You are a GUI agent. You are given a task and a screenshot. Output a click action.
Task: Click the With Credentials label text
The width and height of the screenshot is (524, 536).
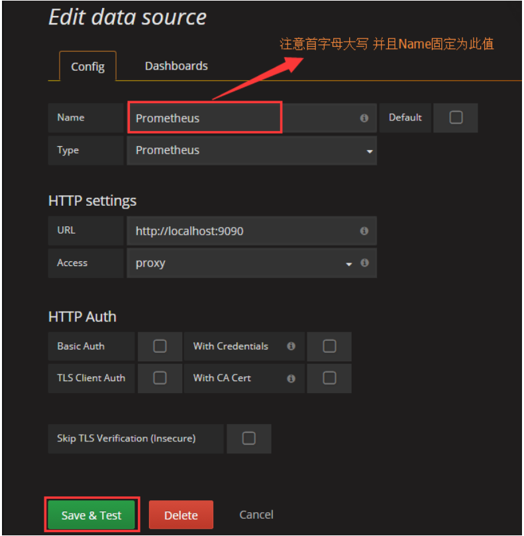coord(231,346)
